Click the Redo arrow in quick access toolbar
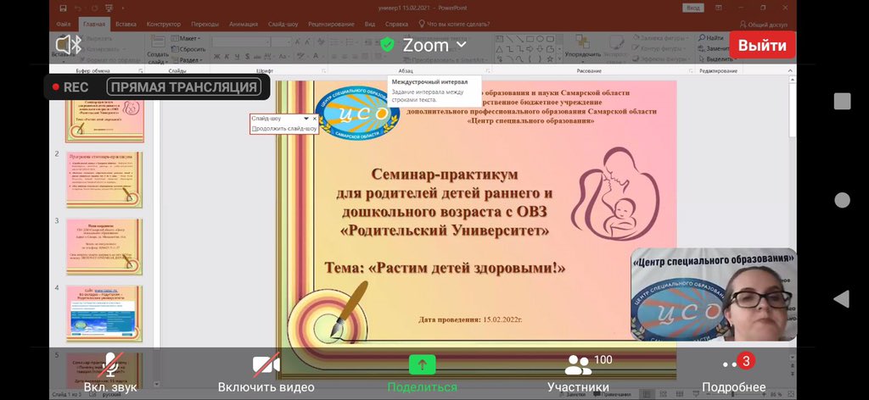Image resolution: width=869 pixels, height=400 pixels. tap(95, 8)
